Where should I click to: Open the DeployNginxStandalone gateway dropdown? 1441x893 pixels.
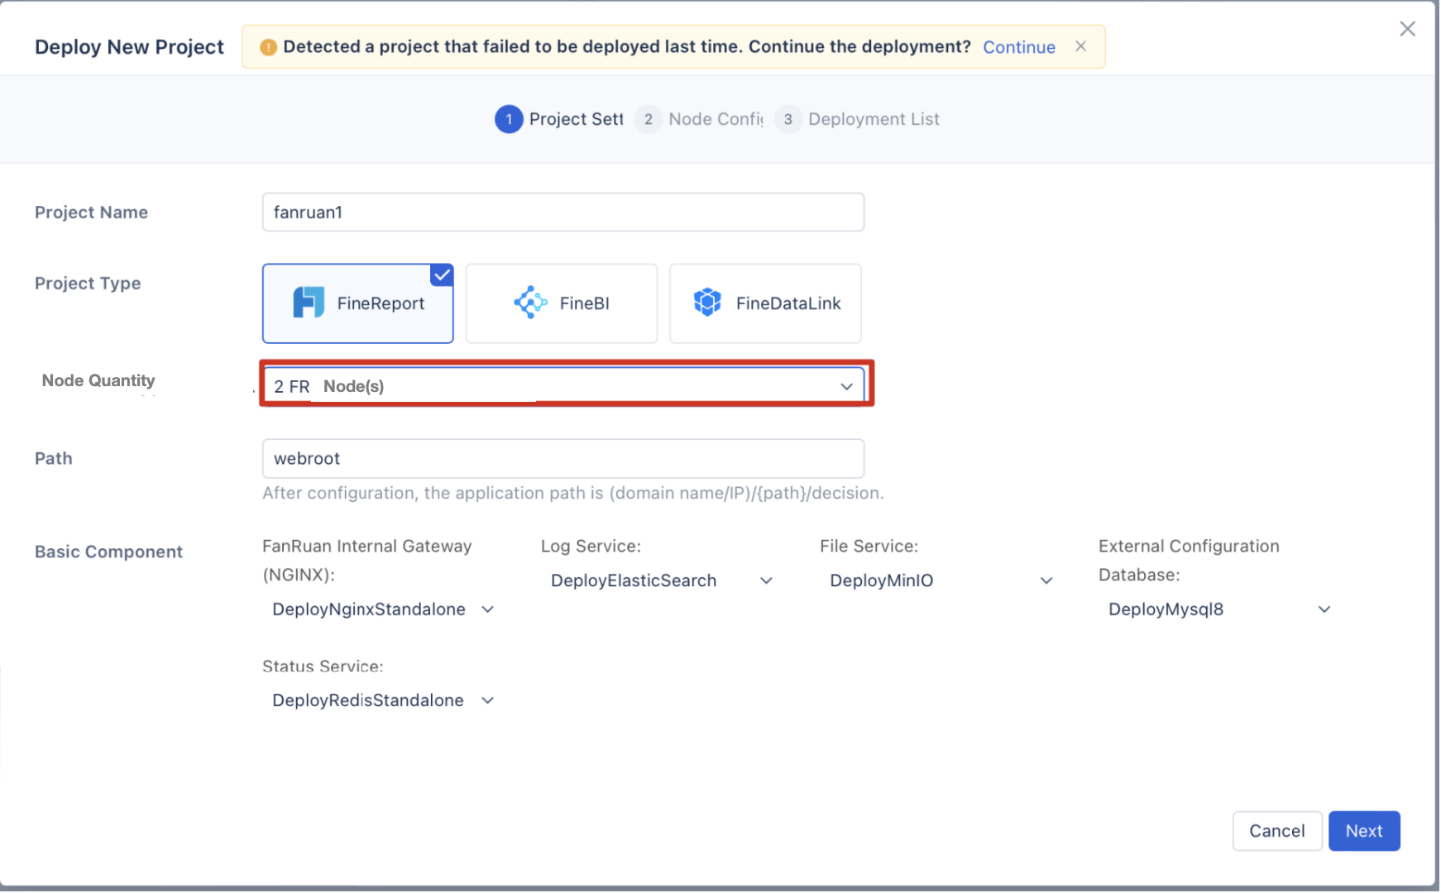point(488,609)
